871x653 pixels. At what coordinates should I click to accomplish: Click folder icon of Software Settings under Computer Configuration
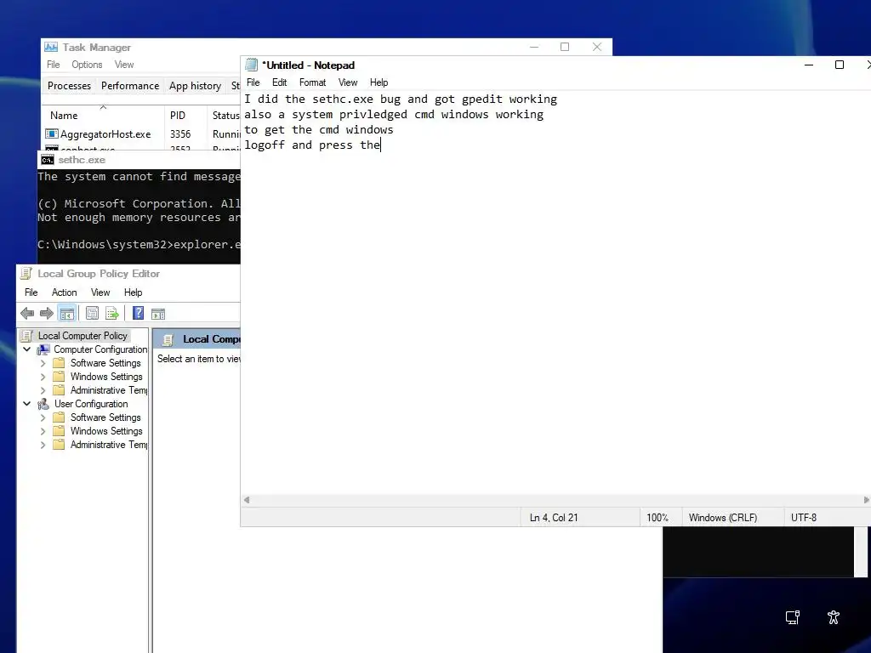point(59,362)
